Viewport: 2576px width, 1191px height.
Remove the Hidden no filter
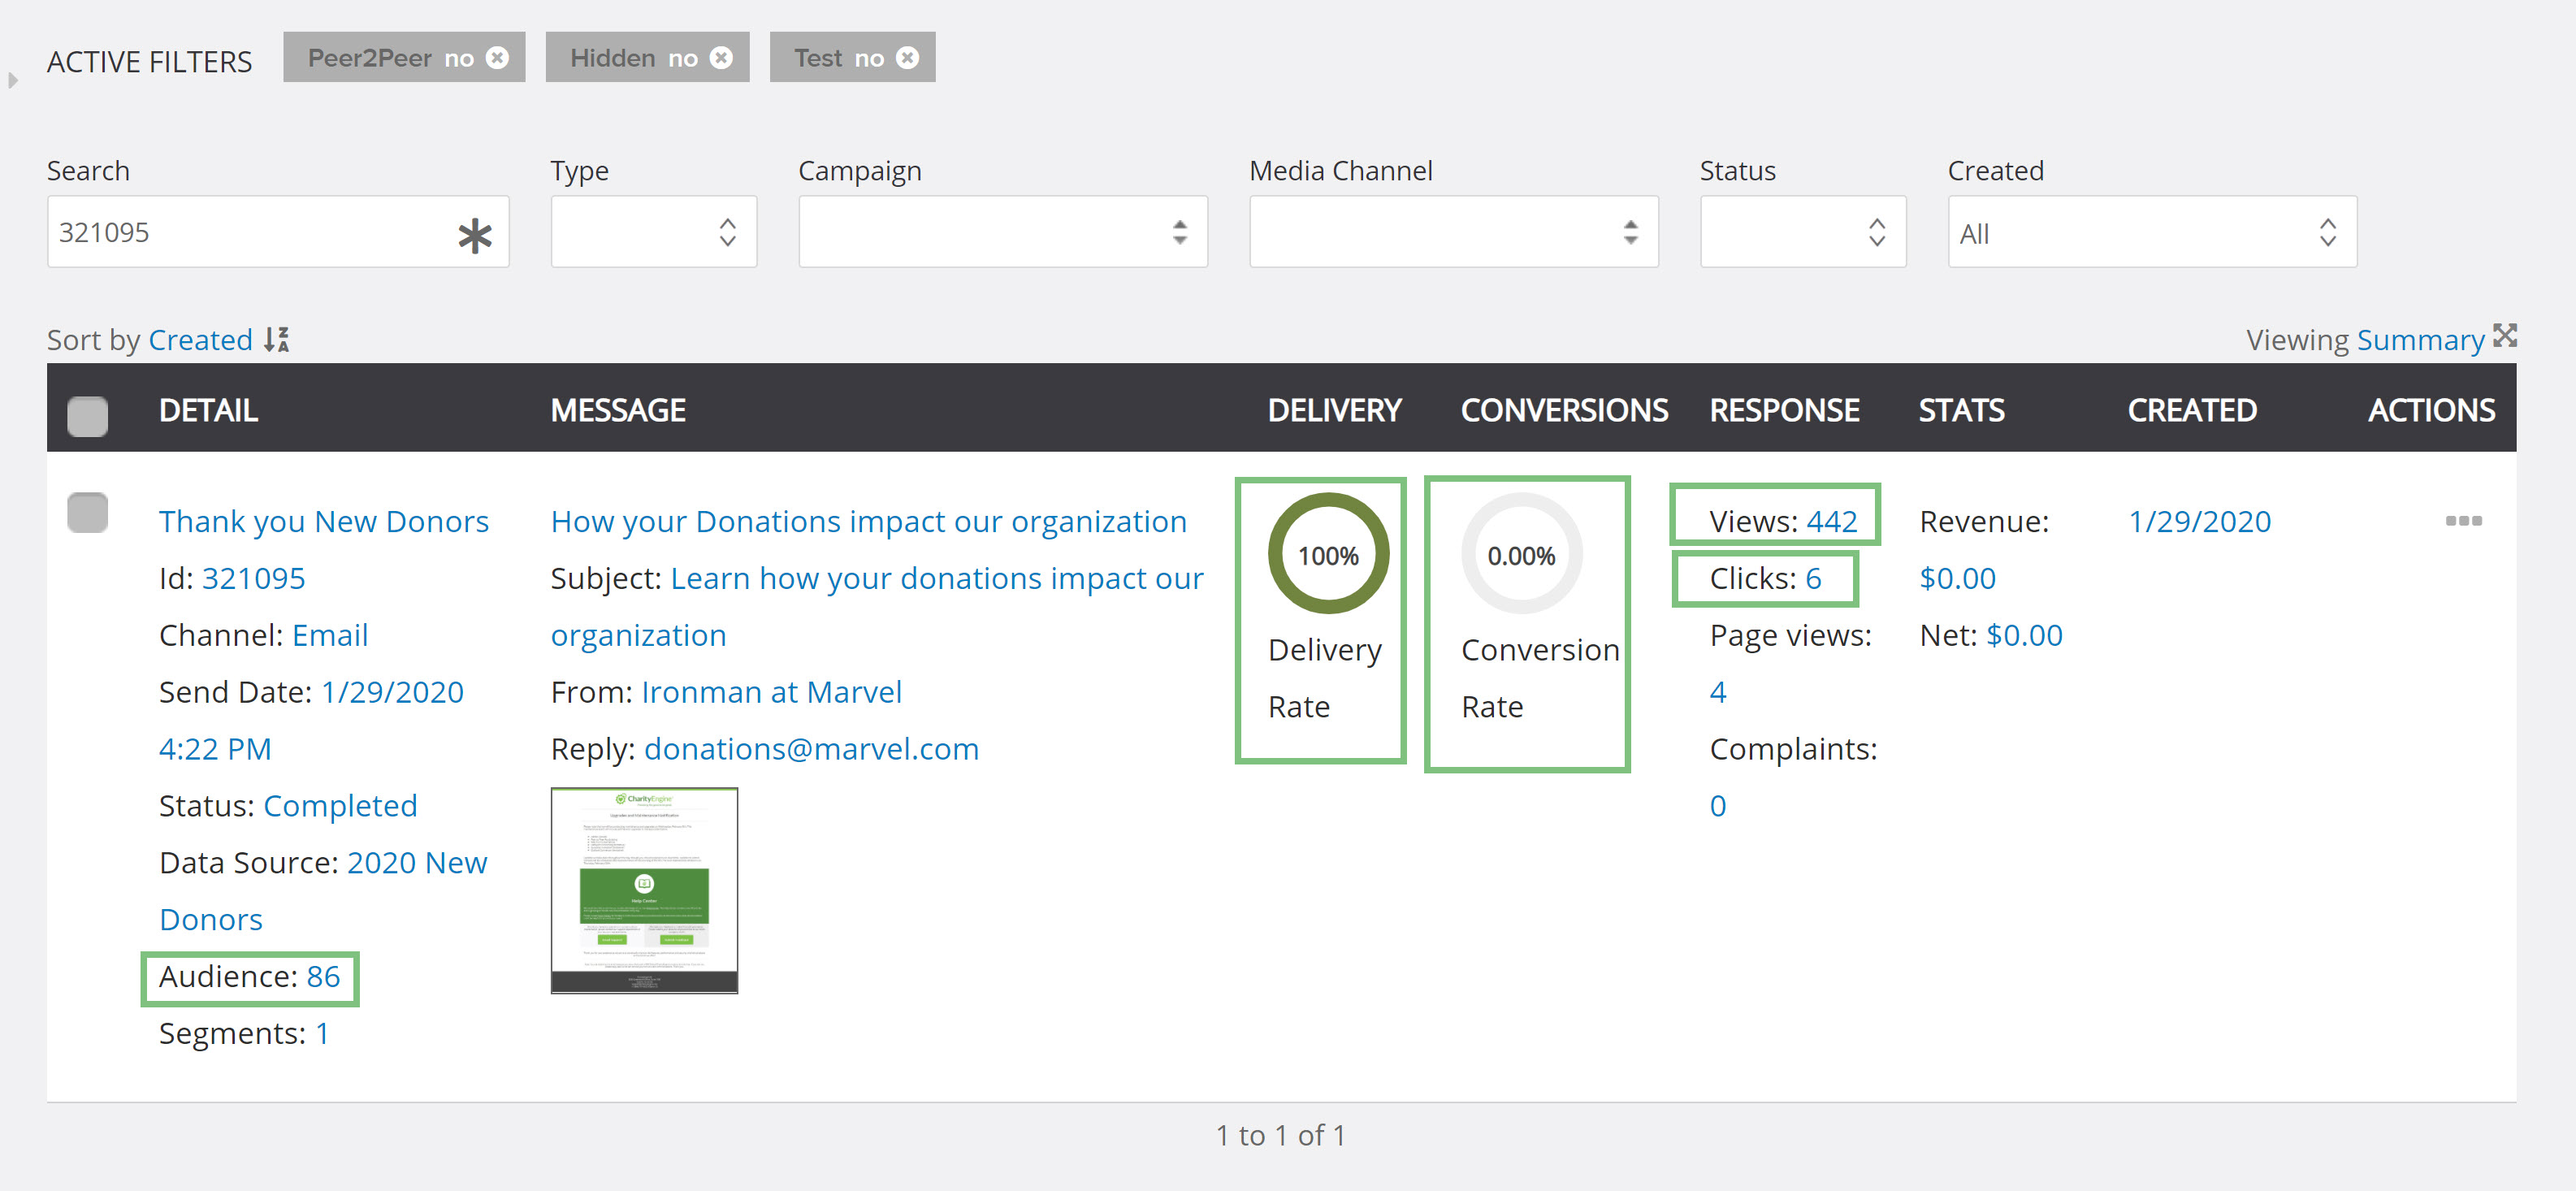[x=721, y=58]
